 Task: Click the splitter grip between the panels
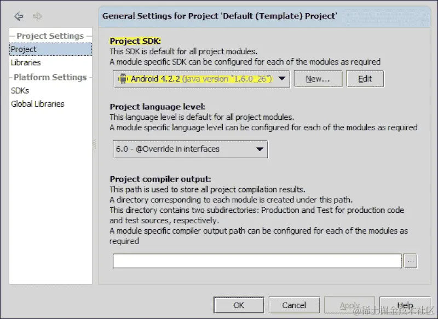(95, 145)
